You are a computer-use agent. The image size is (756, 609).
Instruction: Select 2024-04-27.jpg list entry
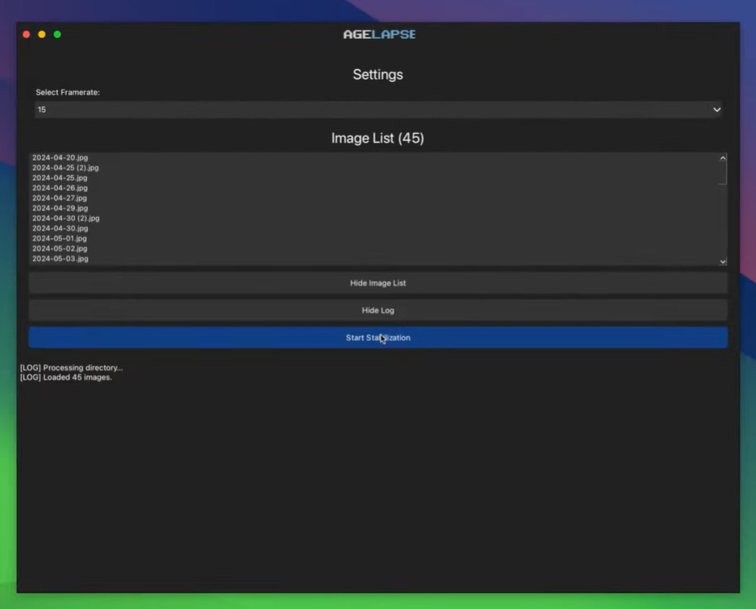[x=60, y=198]
